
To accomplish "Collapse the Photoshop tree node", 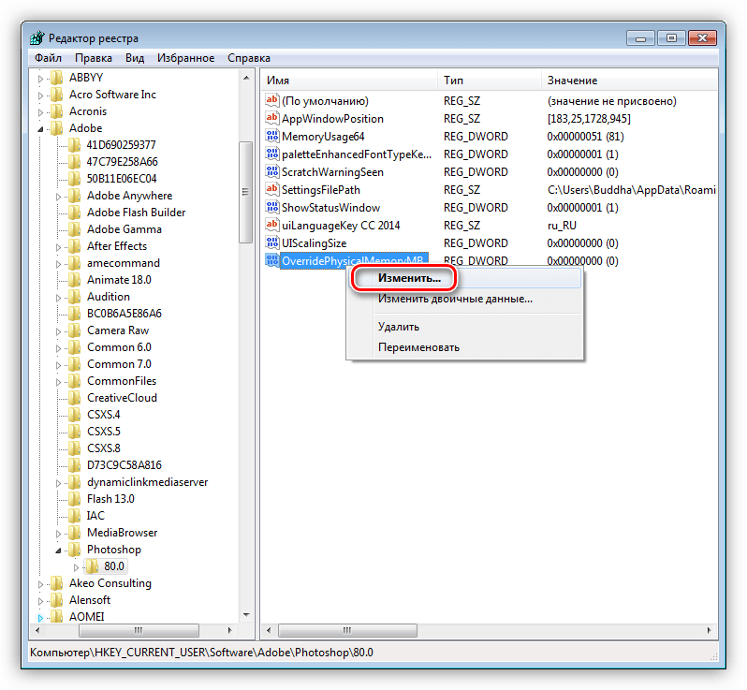I will pyautogui.click(x=58, y=551).
